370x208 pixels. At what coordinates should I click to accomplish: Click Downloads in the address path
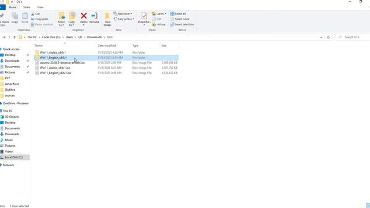click(x=94, y=37)
